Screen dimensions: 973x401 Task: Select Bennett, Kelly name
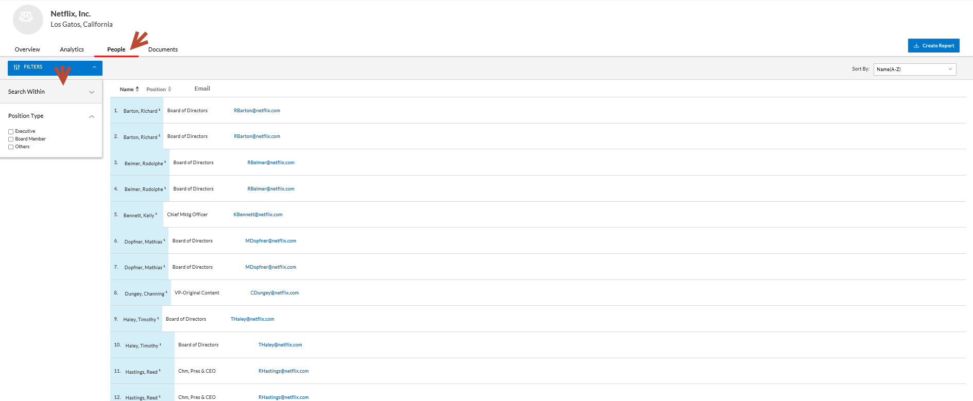139,216
